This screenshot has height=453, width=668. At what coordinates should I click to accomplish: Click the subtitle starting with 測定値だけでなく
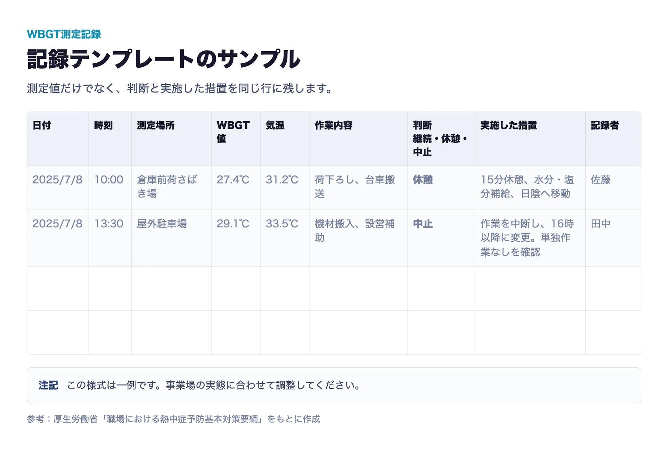(180, 88)
